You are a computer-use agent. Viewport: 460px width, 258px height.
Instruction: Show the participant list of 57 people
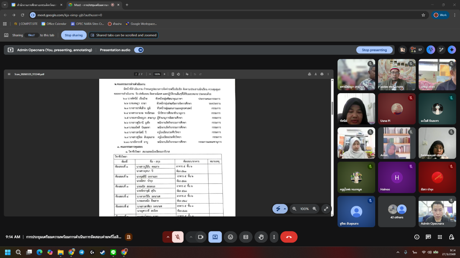coord(417,50)
